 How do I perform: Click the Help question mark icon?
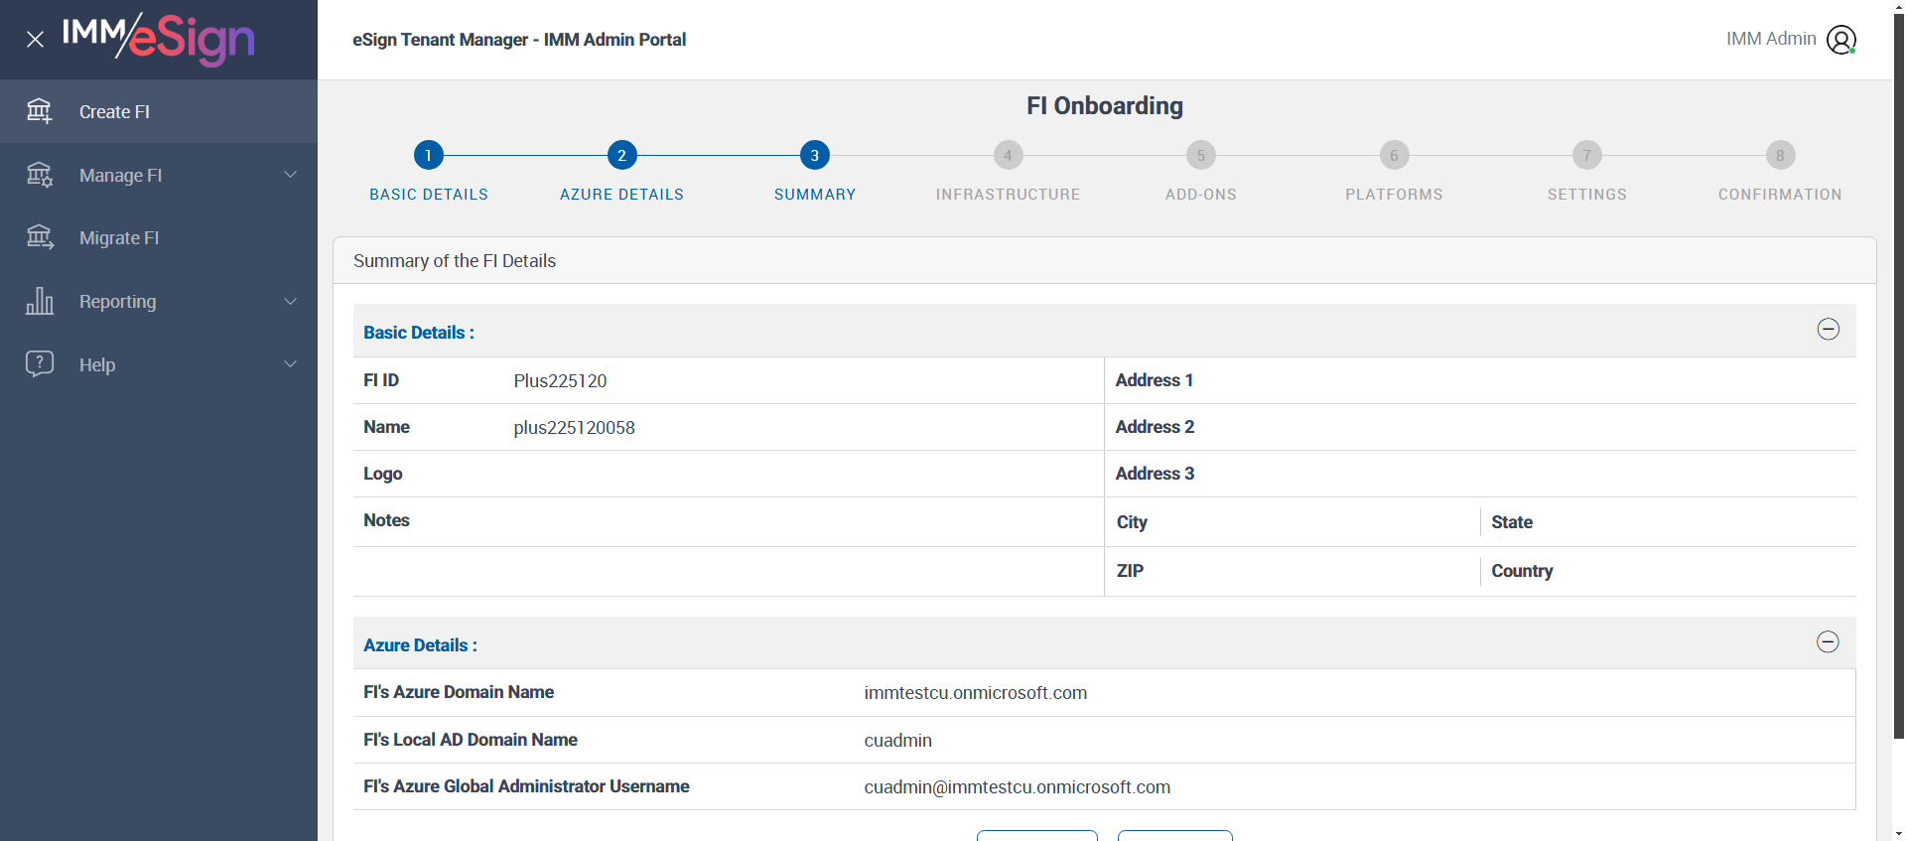click(40, 363)
